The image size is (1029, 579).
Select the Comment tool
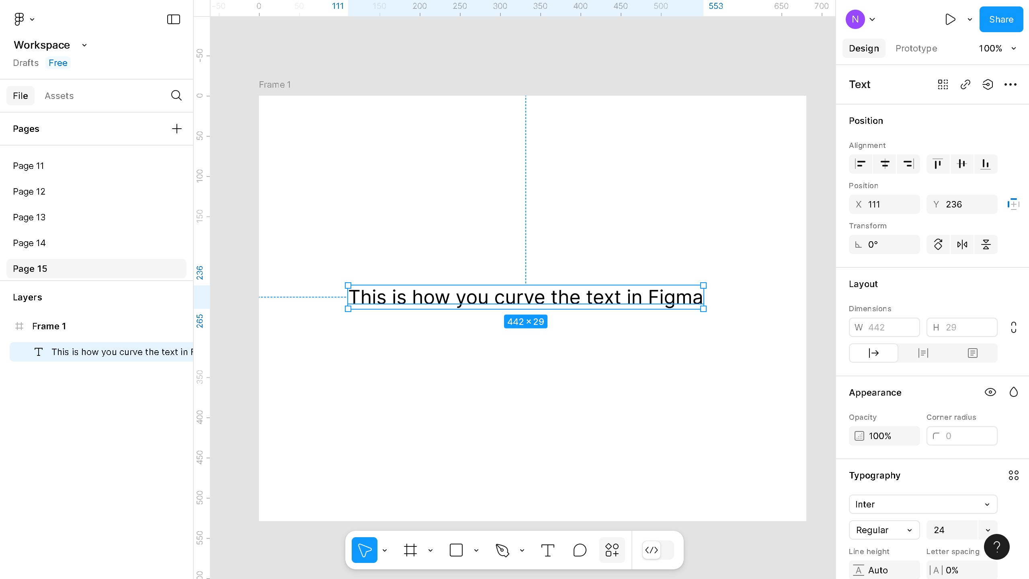pos(580,550)
